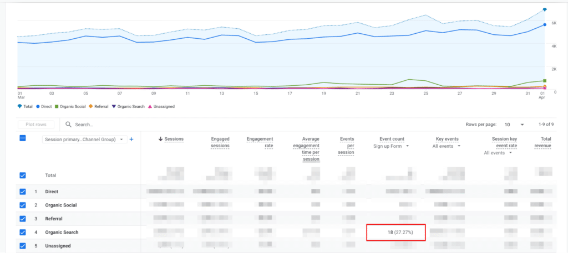Screen dimensions: 568x253
Task: Click the Direct row label
Action: 52,192
